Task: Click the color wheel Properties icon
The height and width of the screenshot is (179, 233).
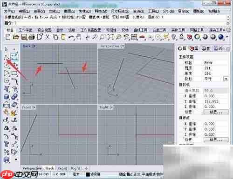Action: (x=197, y=37)
